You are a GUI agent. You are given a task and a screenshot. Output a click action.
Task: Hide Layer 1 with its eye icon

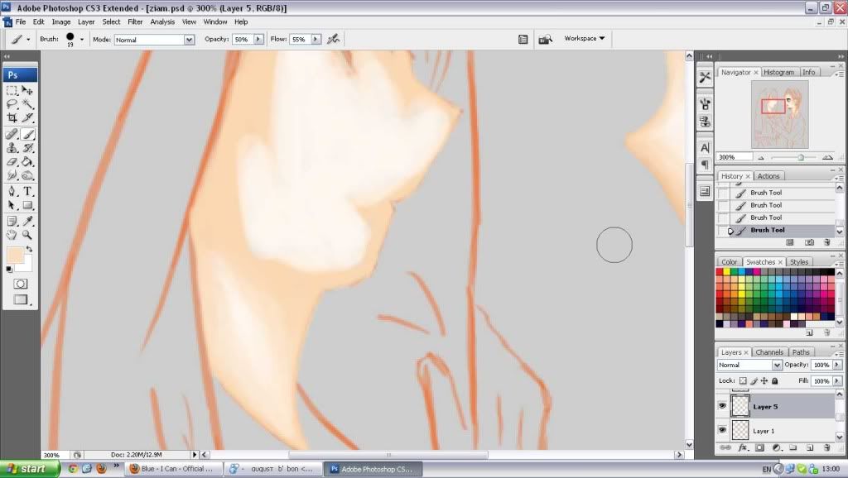click(x=722, y=431)
